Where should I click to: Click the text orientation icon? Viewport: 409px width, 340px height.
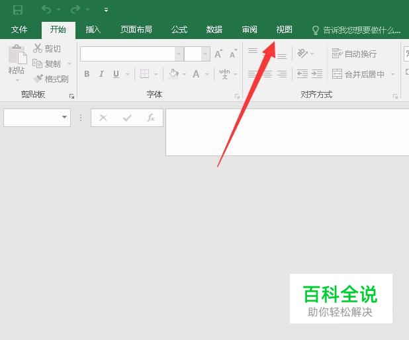point(302,54)
